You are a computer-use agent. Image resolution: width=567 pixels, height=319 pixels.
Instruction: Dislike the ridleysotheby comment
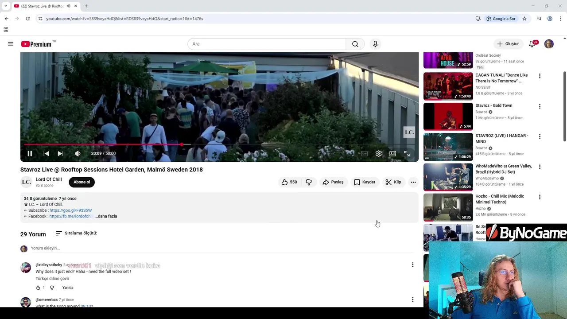52,288
